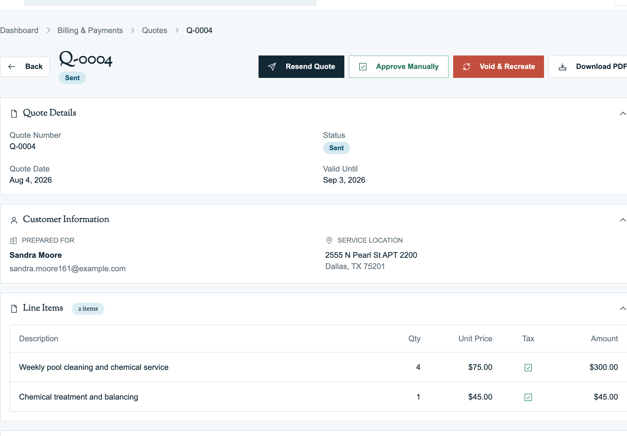Open the Quotes breadcrumb link
The image size is (627, 436).
click(x=155, y=30)
